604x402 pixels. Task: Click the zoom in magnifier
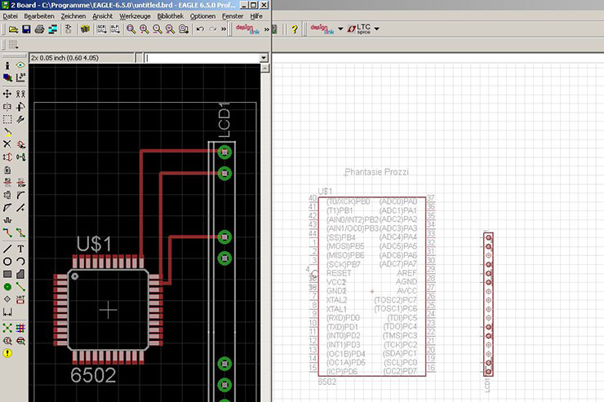(144, 29)
